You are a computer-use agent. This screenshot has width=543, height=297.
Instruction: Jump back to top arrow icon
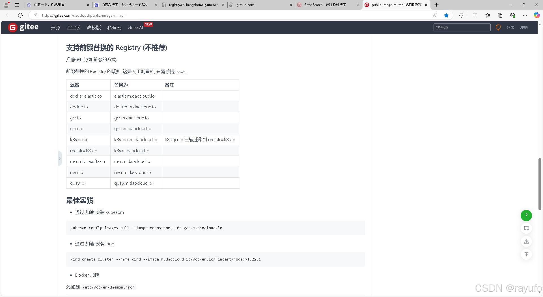pyautogui.click(x=526, y=254)
